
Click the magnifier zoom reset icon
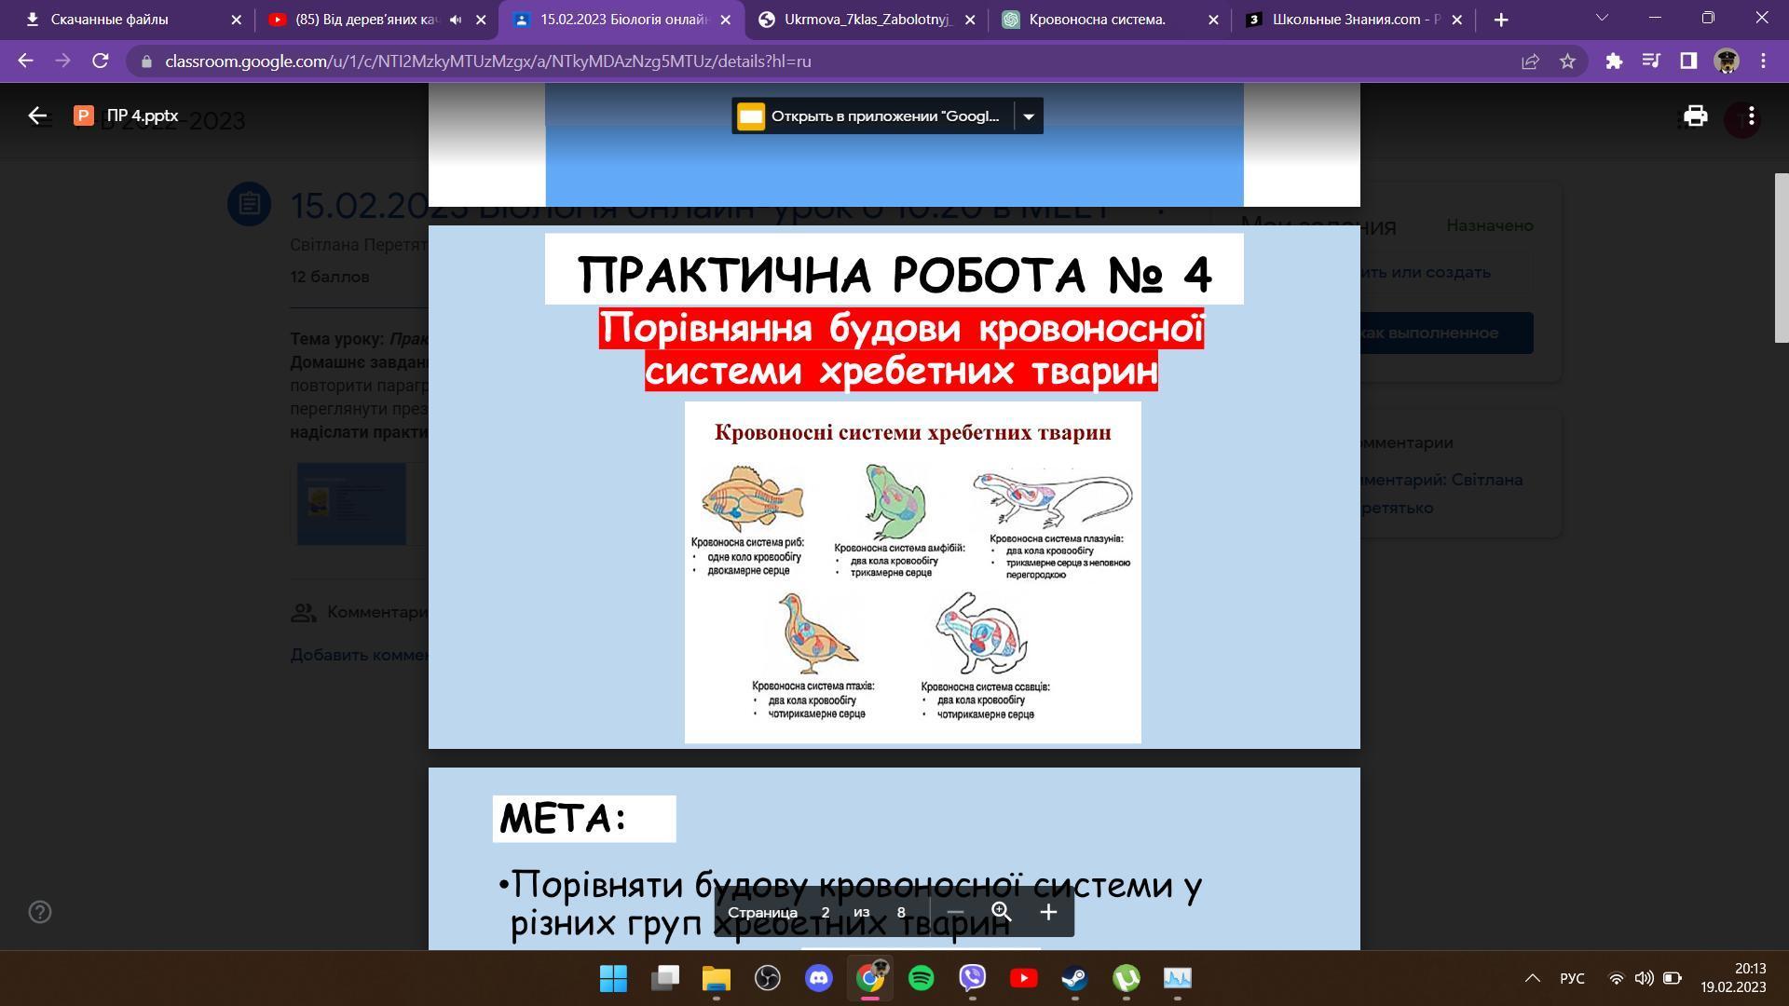(x=1002, y=912)
